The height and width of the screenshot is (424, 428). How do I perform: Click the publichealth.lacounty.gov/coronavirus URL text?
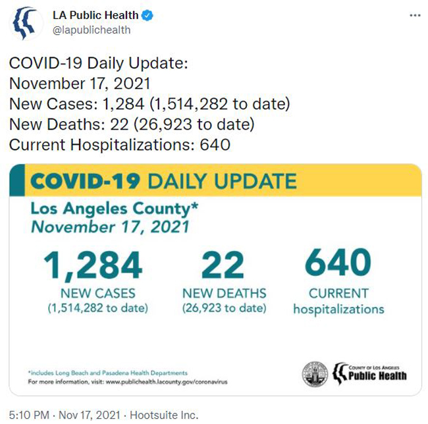click(x=167, y=382)
